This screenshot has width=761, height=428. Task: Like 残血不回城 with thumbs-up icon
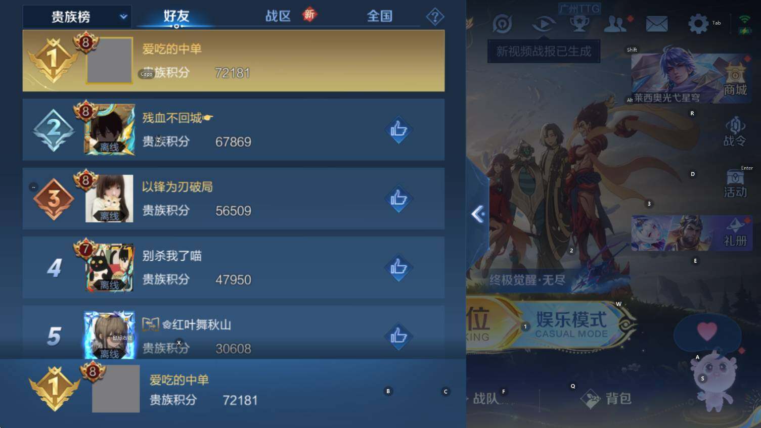click(398, 130)
